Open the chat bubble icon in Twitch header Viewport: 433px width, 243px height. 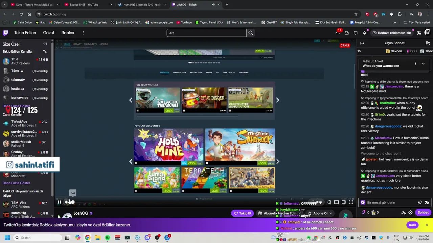pyautogui.click(x=356, y=33)
